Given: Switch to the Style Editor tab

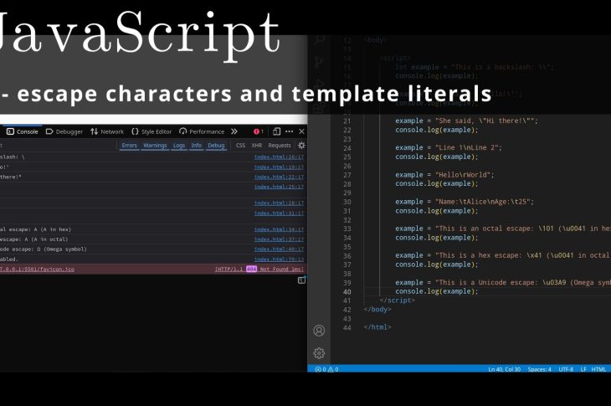Looking at the screenshot, I should [151, 131].
